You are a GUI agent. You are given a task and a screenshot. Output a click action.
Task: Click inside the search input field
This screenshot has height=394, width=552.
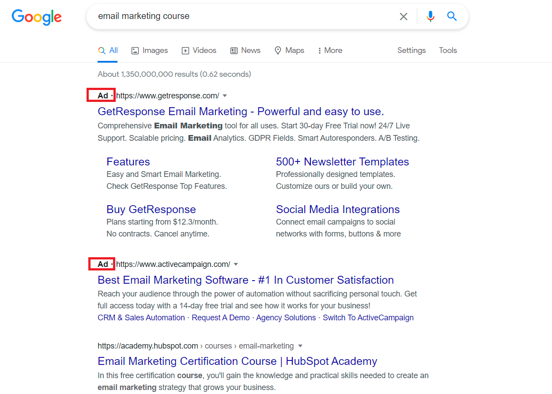point(245,16)
